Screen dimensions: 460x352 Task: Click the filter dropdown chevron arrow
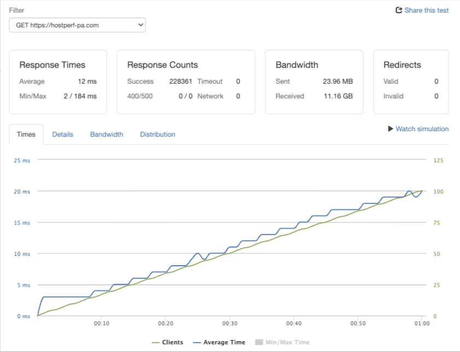coord(141,25)
